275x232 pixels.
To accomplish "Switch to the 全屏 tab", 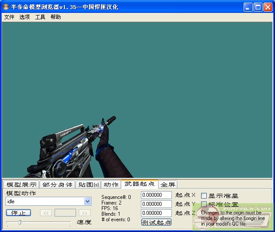I will [x=168, y=184].
